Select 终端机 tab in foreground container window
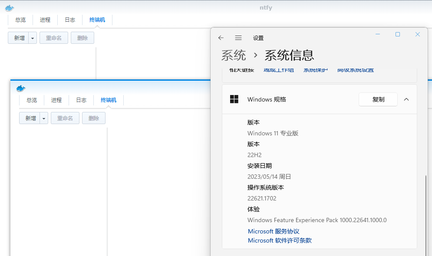The height and width of the screenshot is (256, 432). 109,100
